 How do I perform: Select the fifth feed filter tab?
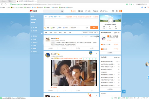(x=65, y=33)
